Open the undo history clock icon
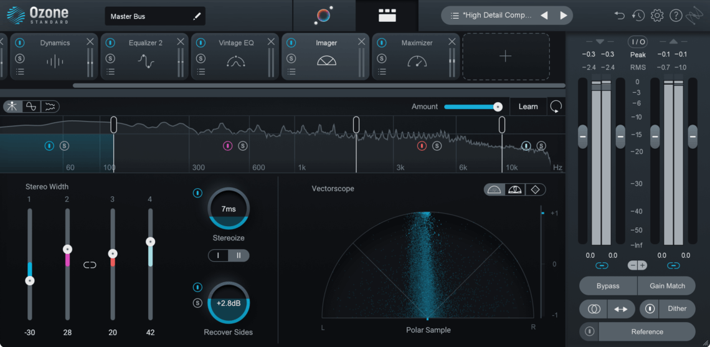710x347 pixels. [x=638, y=16]
